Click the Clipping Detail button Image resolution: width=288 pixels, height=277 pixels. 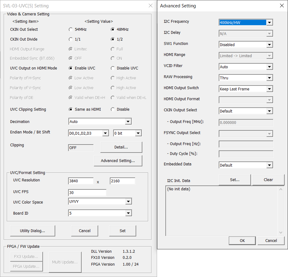point(121,147)
